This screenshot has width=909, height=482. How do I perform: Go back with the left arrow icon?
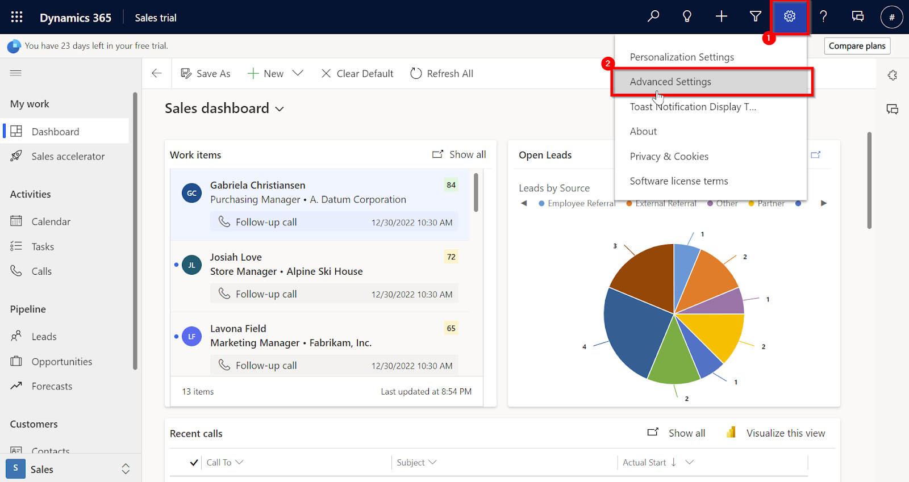click(157, 73)
